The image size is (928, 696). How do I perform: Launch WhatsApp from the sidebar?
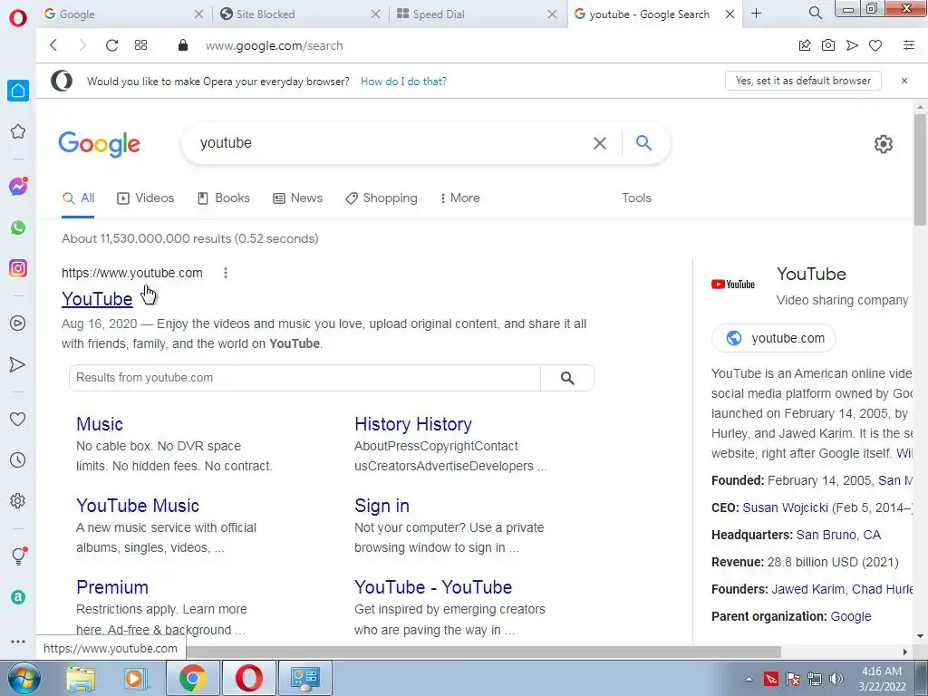tap(18, 227)
